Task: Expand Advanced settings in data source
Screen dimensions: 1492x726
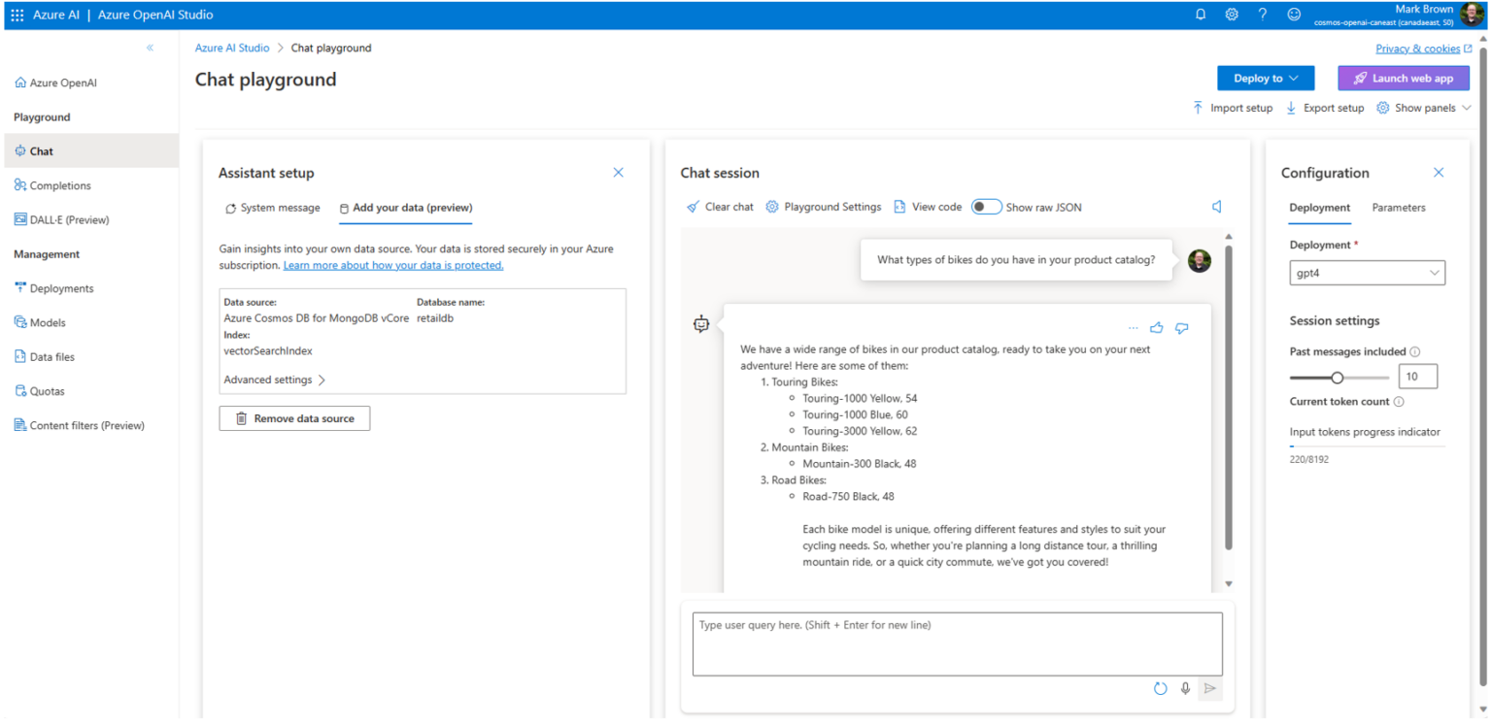Action: click(x=275, y=379)
